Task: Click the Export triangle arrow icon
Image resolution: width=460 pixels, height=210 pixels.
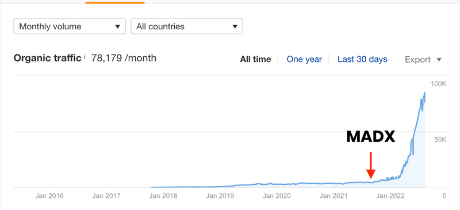Action: (439, 60)
